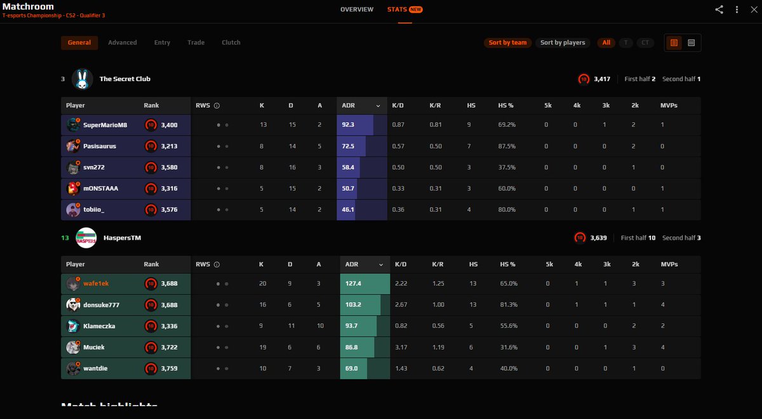The image size is (762, 419).
Task: Close the Matchroom page with X
Action: 753,10
